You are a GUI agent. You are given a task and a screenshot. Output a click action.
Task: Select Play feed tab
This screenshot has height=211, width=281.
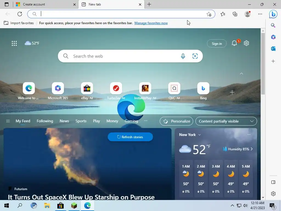(96, 121)
